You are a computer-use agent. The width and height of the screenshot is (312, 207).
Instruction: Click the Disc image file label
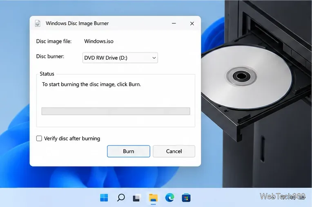(x=54, y=41)
